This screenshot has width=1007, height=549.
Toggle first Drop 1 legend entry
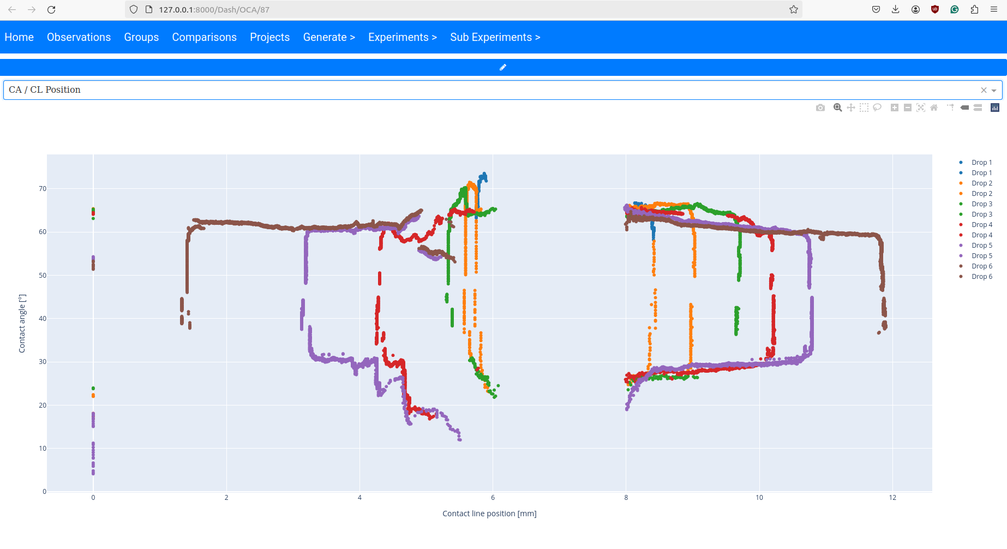(976, 163)
